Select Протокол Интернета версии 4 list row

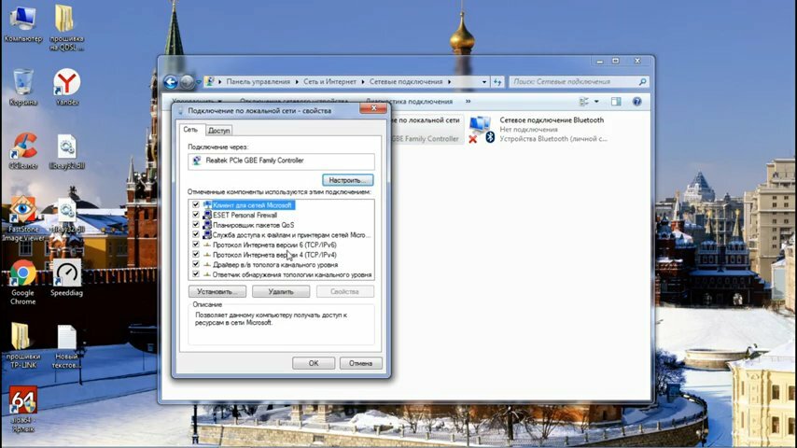281,255
